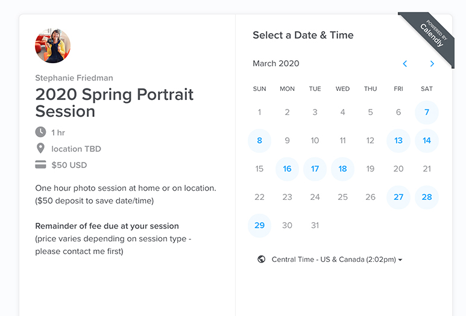Image resolution: width=466 pixels, height=316 pixels.
Task: Click Stephanie Friedman's profile photo
Action: [x=52, y=46]
